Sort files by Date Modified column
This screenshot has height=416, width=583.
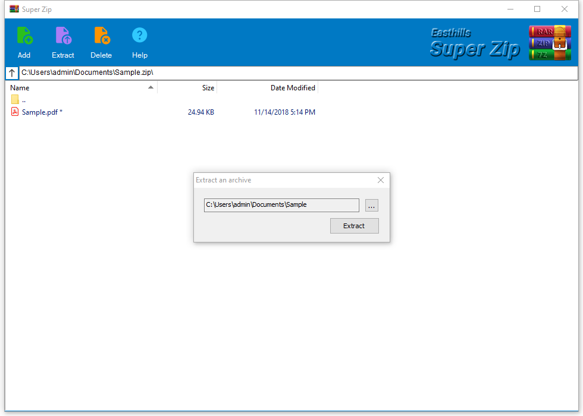click(292, 87)
